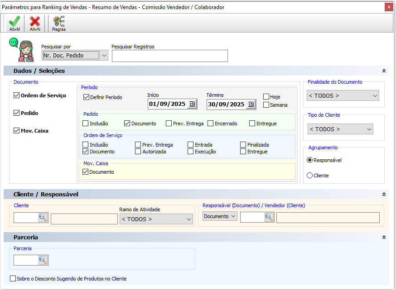This screenshot has height=290, width=396.
Task: Collapse the Dados / Seleções section
Action: click(x=384, y=71)
